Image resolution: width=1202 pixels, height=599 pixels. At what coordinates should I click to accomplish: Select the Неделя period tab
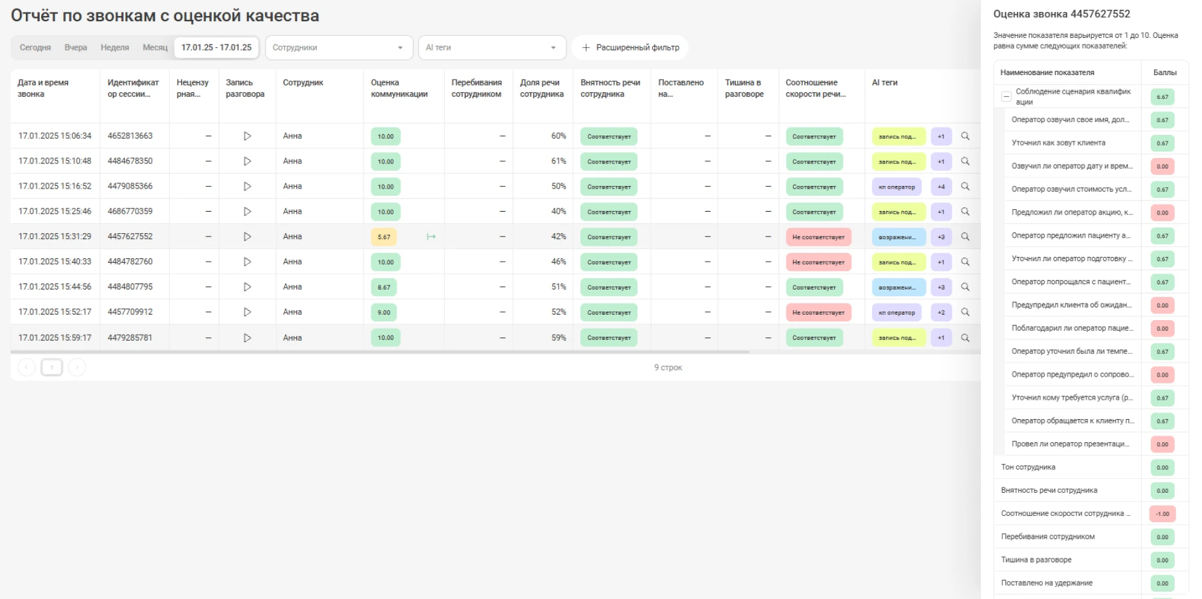(x=115, y=48)
